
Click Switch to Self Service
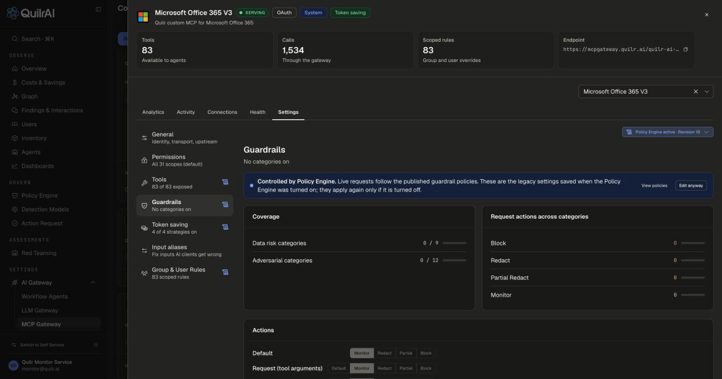pyautogui.click(x=42, y=345)
